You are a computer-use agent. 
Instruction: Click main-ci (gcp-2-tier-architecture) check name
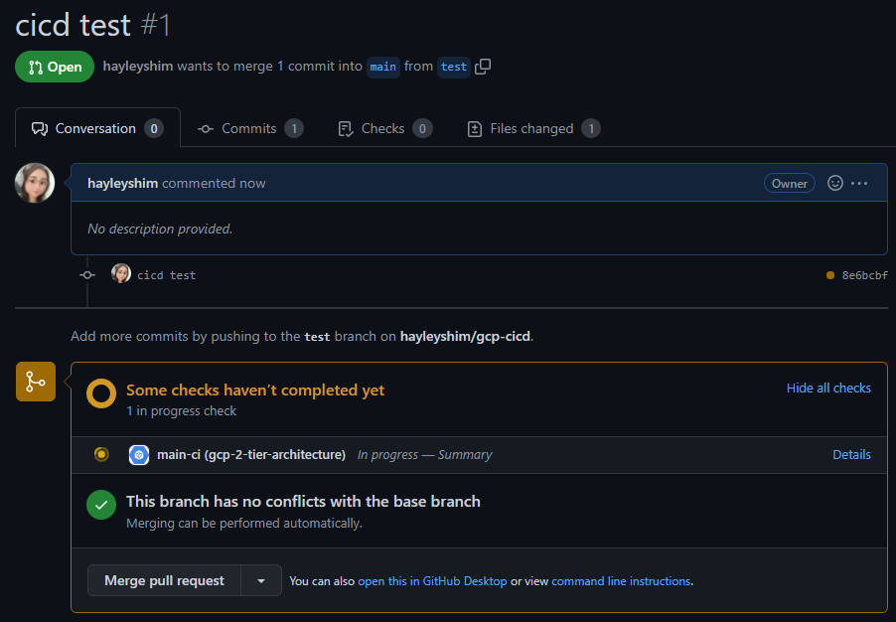(x=251, y=454)
